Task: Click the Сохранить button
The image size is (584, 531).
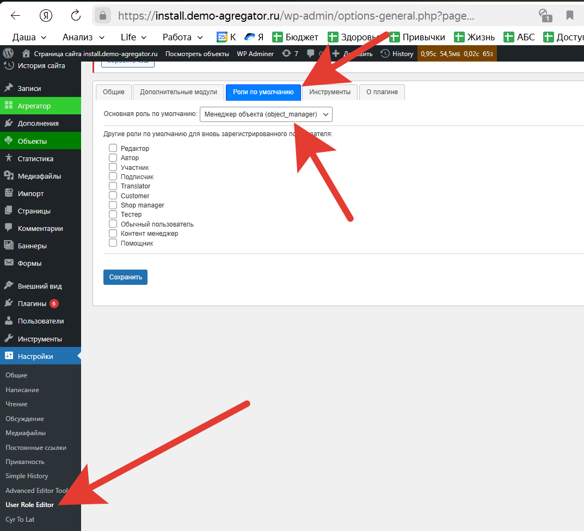Action: [x=125, y=277]
